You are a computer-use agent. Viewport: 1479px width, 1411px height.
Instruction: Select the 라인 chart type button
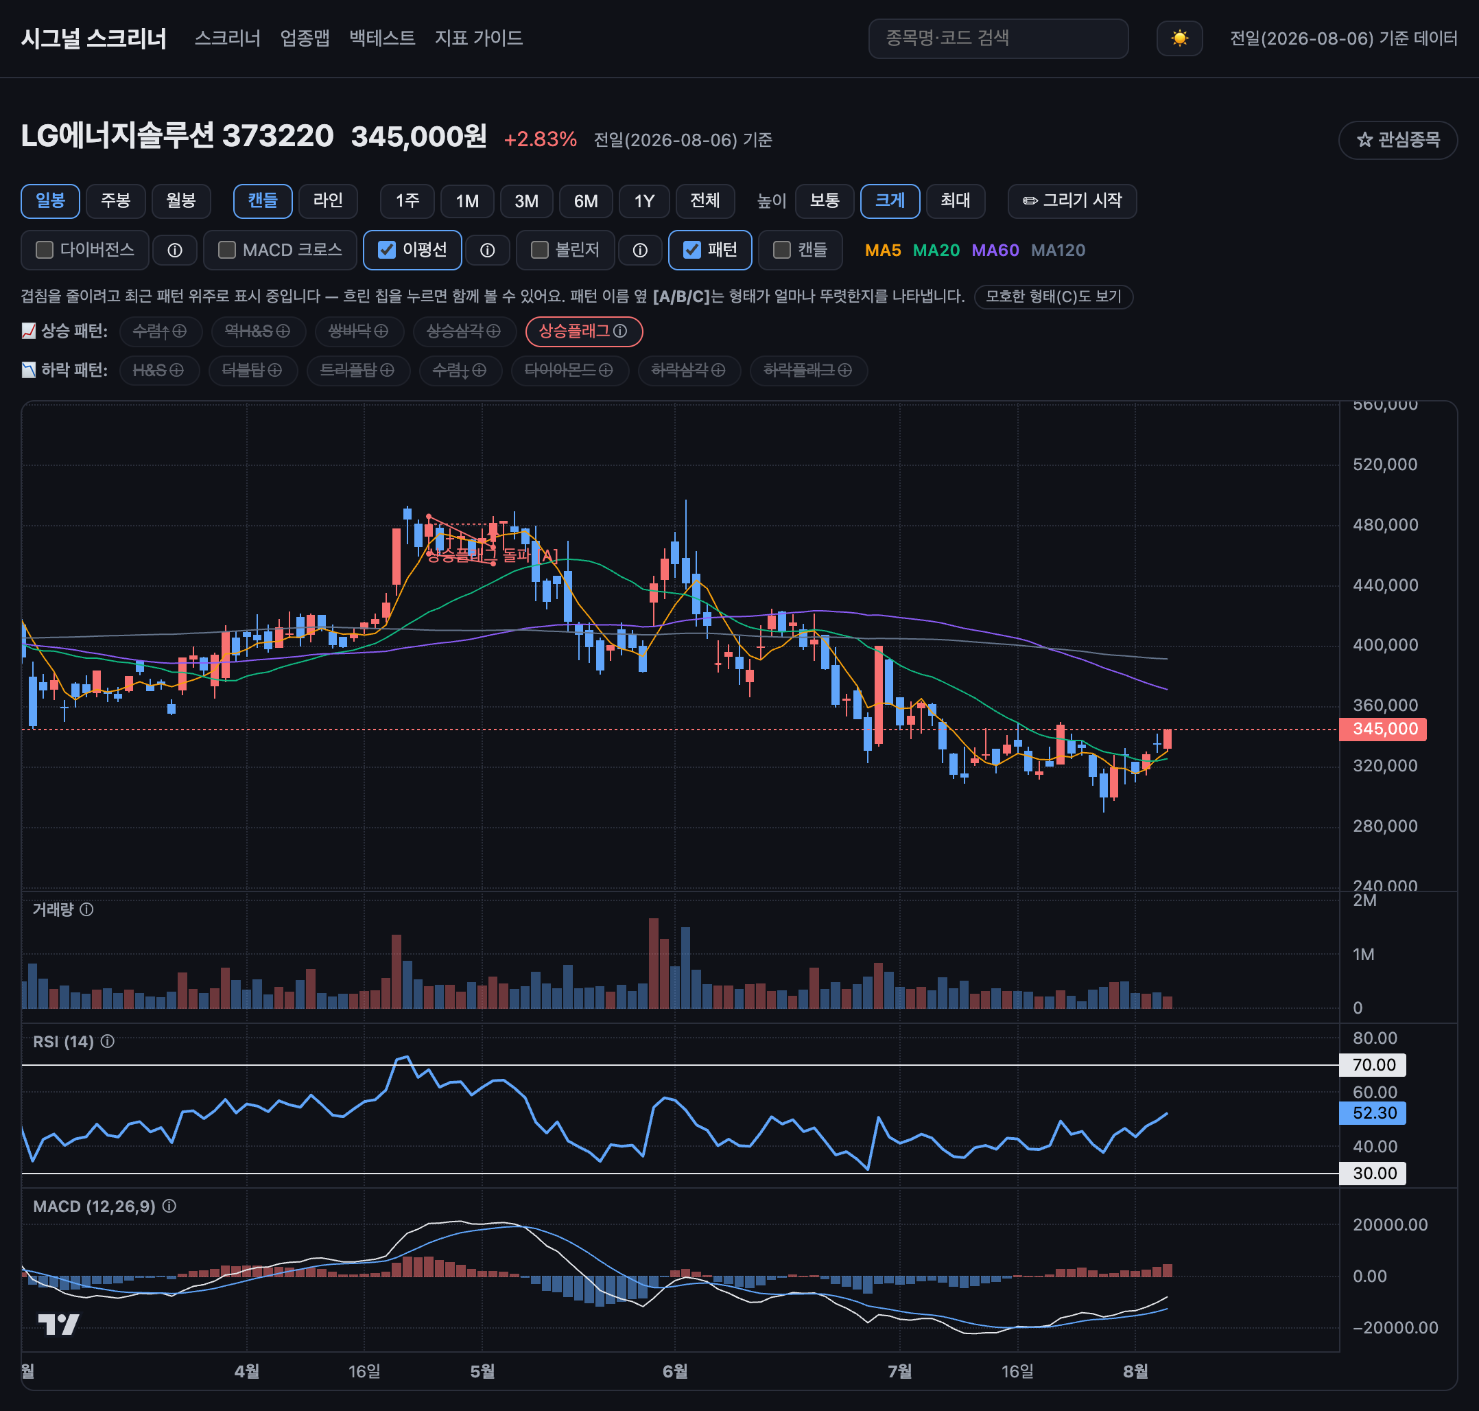tap(328, 201)
